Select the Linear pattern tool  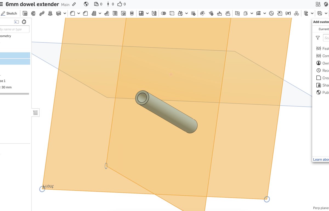[x=141, y=13]
